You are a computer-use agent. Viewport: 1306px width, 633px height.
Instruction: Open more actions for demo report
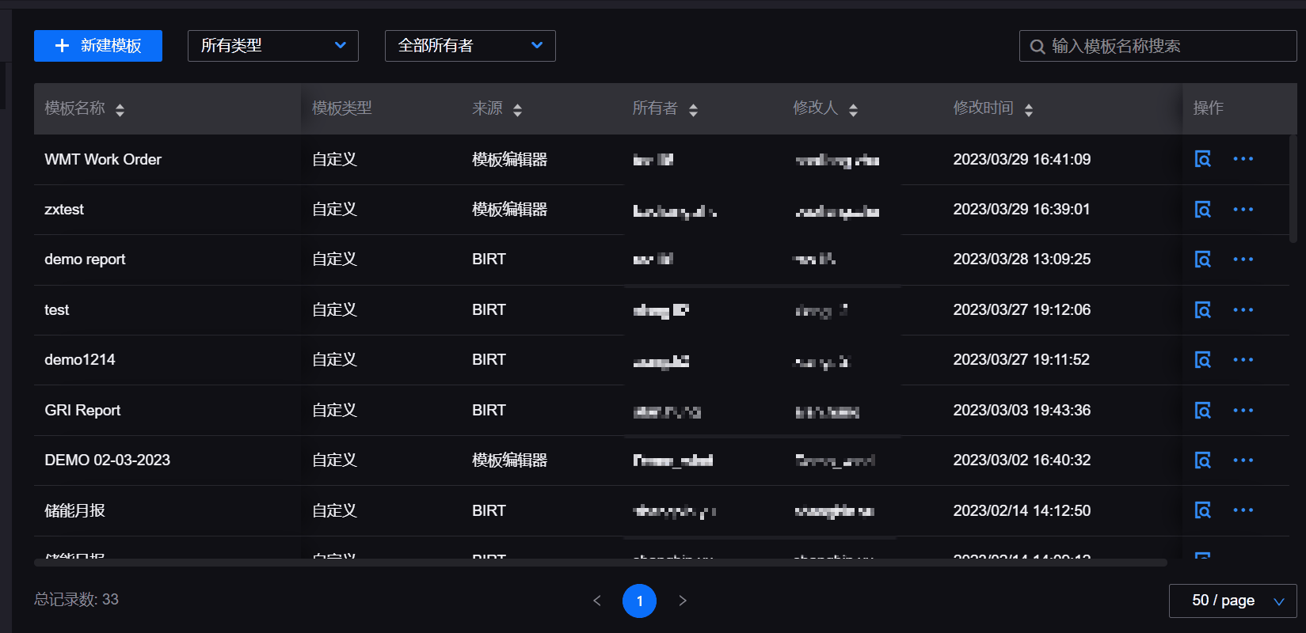pyautogui.click(x=1243, y=260)
